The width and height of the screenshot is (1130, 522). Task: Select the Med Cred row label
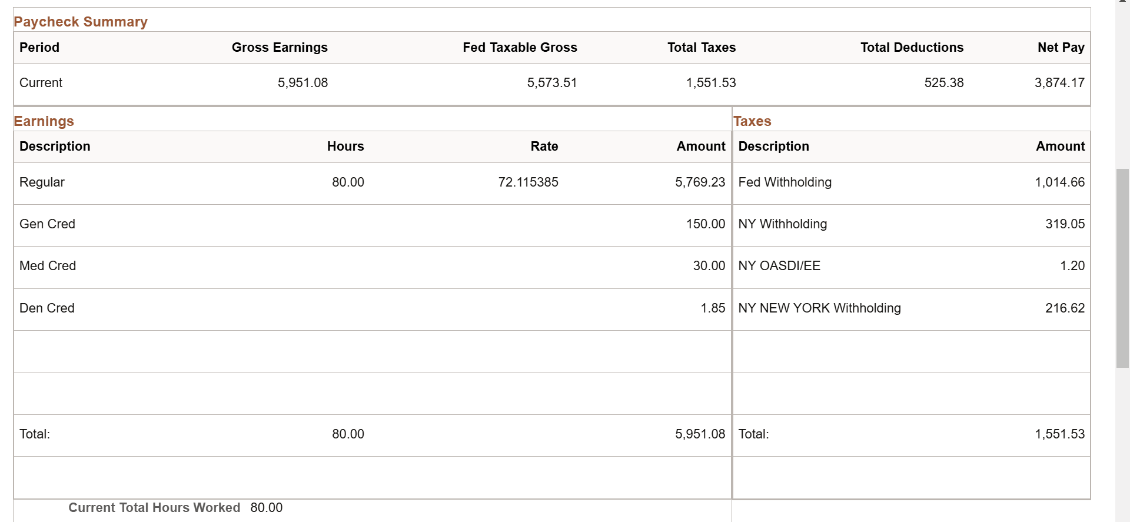(x=48, y=266)
